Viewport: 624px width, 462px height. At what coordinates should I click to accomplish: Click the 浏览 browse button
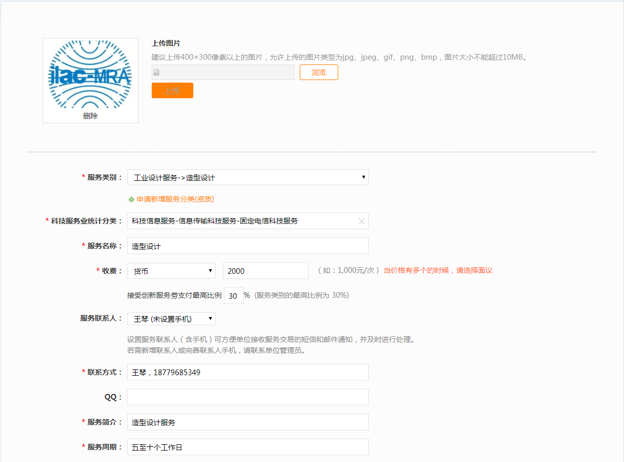[319, 72]
